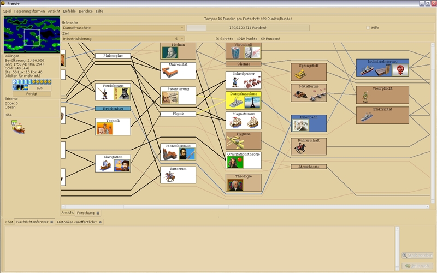Click the Monotheismus cathedral icon
437x273 pixels.
[x=170, y=154]
